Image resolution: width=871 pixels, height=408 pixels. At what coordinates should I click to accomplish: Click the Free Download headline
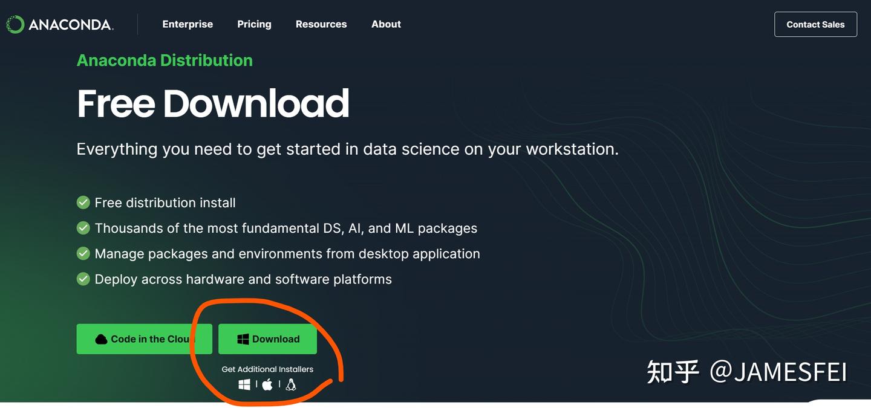click(213, 103)
